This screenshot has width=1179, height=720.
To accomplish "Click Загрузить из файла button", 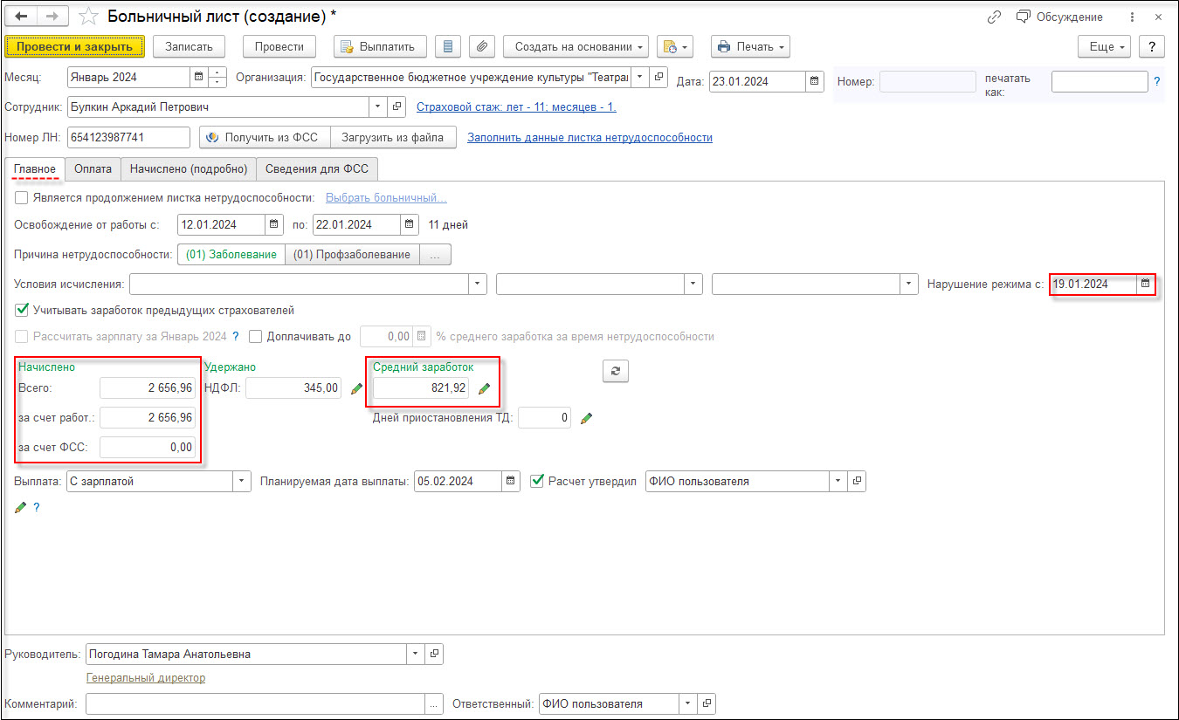I will 393,137.
